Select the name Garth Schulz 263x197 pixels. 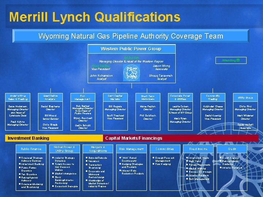pos(83,125)
